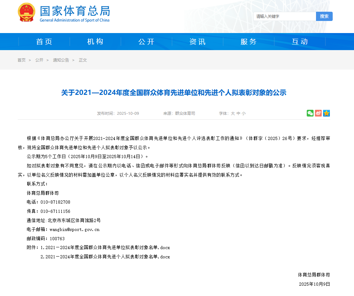Open the 互动 navigation menu item
The width and height of the screenshot is (354, 296).
(300, 42)
